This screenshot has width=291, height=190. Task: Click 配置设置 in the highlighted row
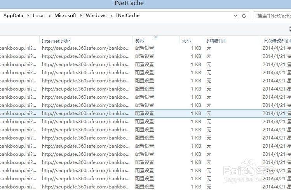145,113
